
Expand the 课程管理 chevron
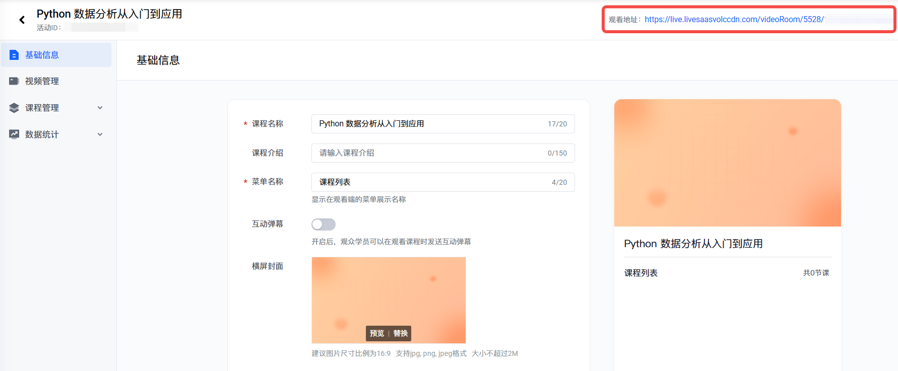click(x=100, y=108)
